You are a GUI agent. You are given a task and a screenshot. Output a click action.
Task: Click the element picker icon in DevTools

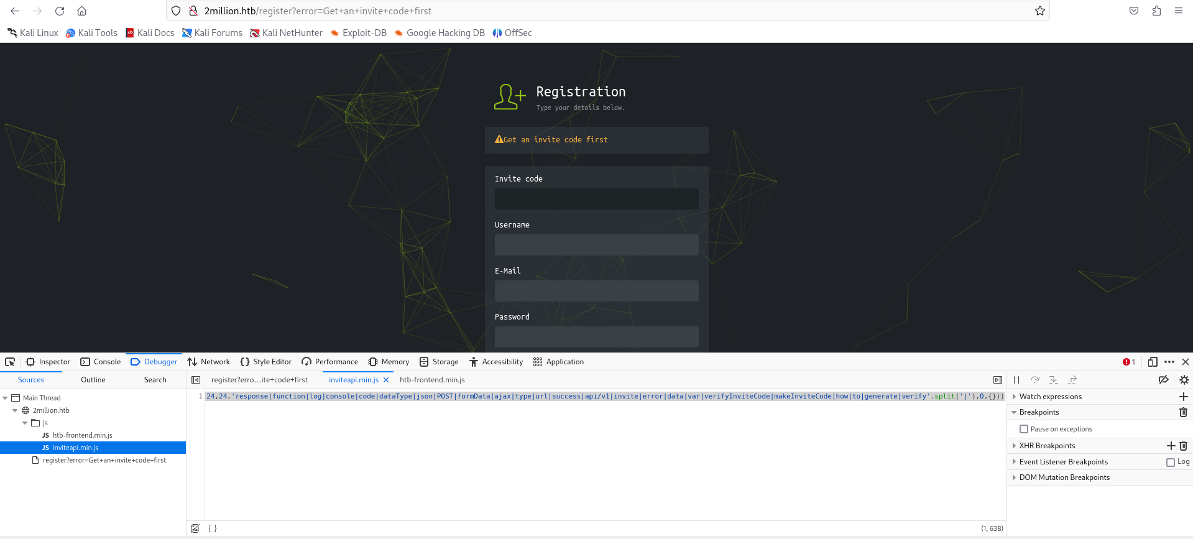pyautogui.click(x=10, y=362)
